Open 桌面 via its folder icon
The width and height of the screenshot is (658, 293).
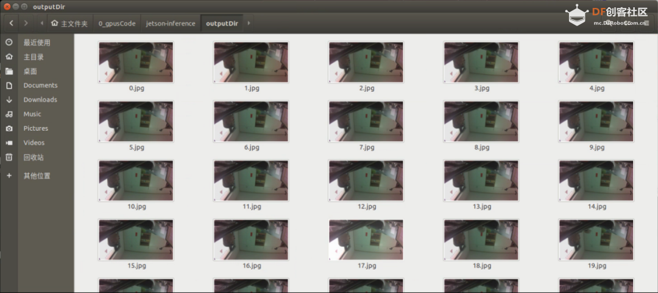[x=9, y=71]
